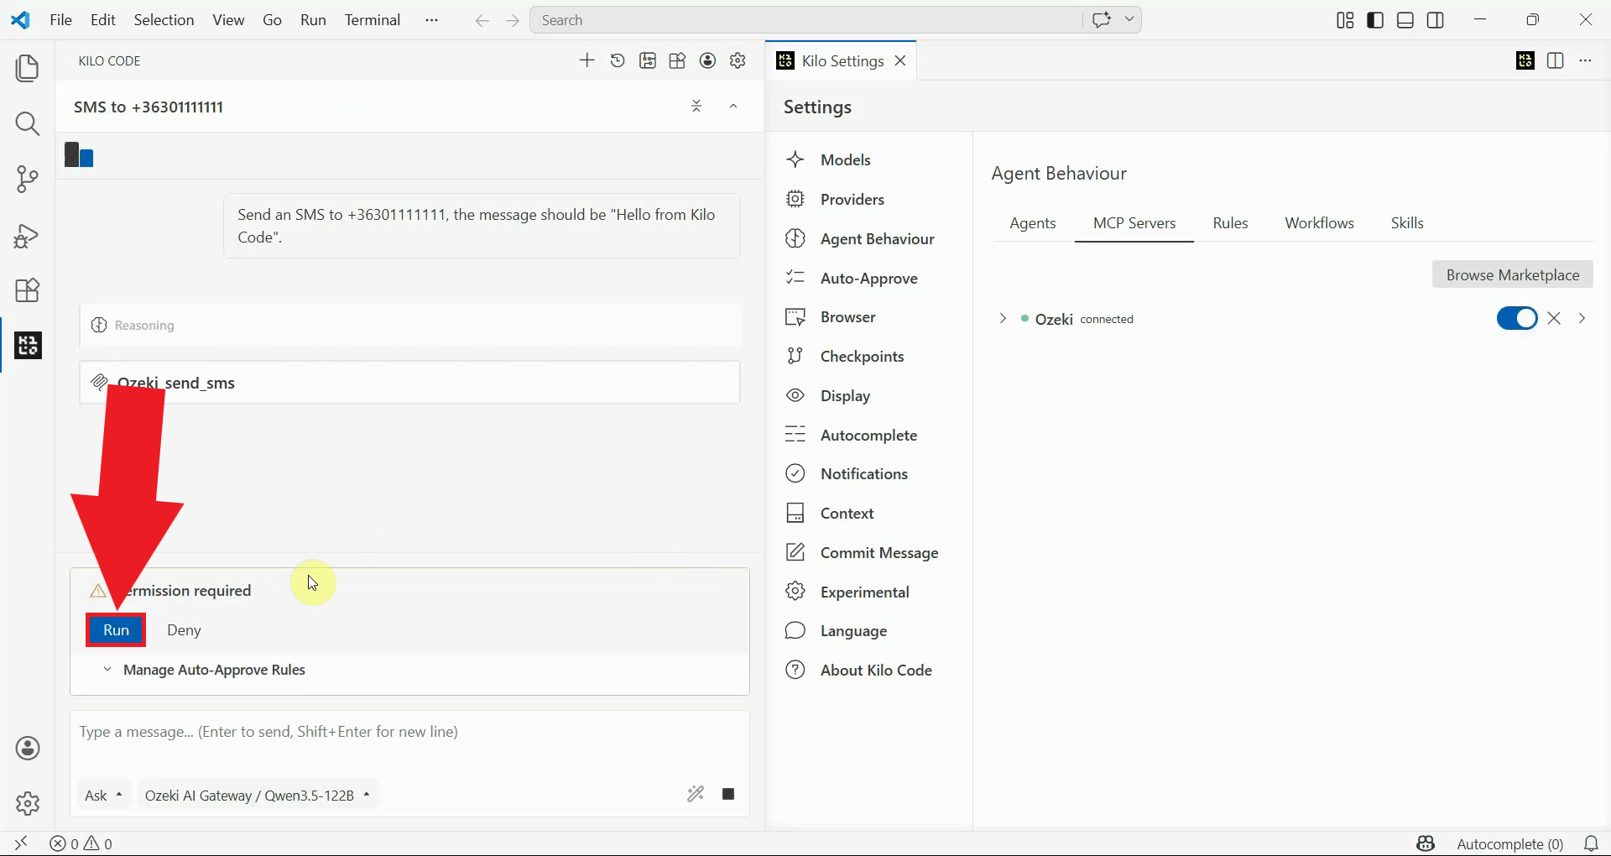Screen dimensions: 1611x856
Task: Enhance the prompt with magic wand icon
Action: coord(696,794)
